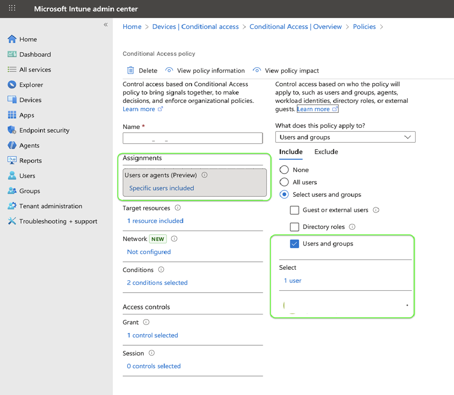This screenshot has height=395, width=454.
Task: Uncheck the Users and groups checkbox
Action: pos(294,244)
